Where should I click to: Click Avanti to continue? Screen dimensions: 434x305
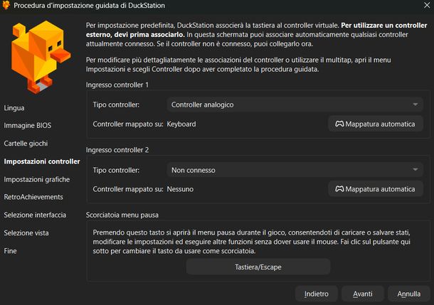point(363,294)
